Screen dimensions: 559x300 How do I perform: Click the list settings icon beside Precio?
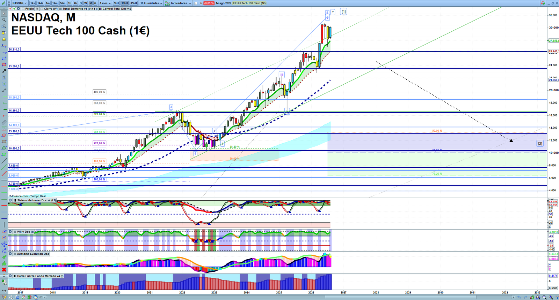coord(37,9)
